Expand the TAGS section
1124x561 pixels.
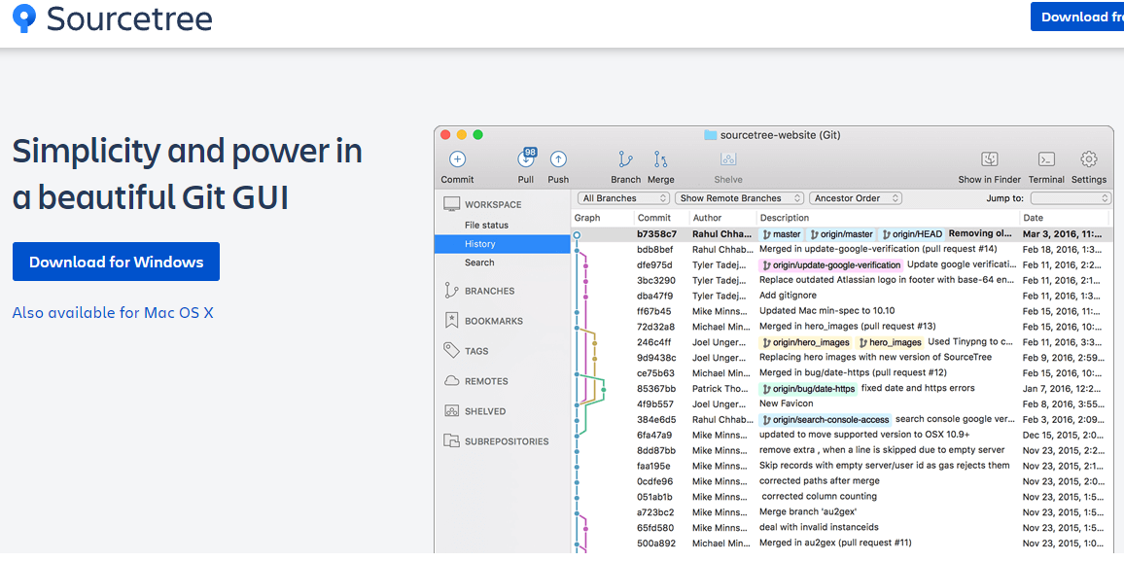(x=476, y=351)
